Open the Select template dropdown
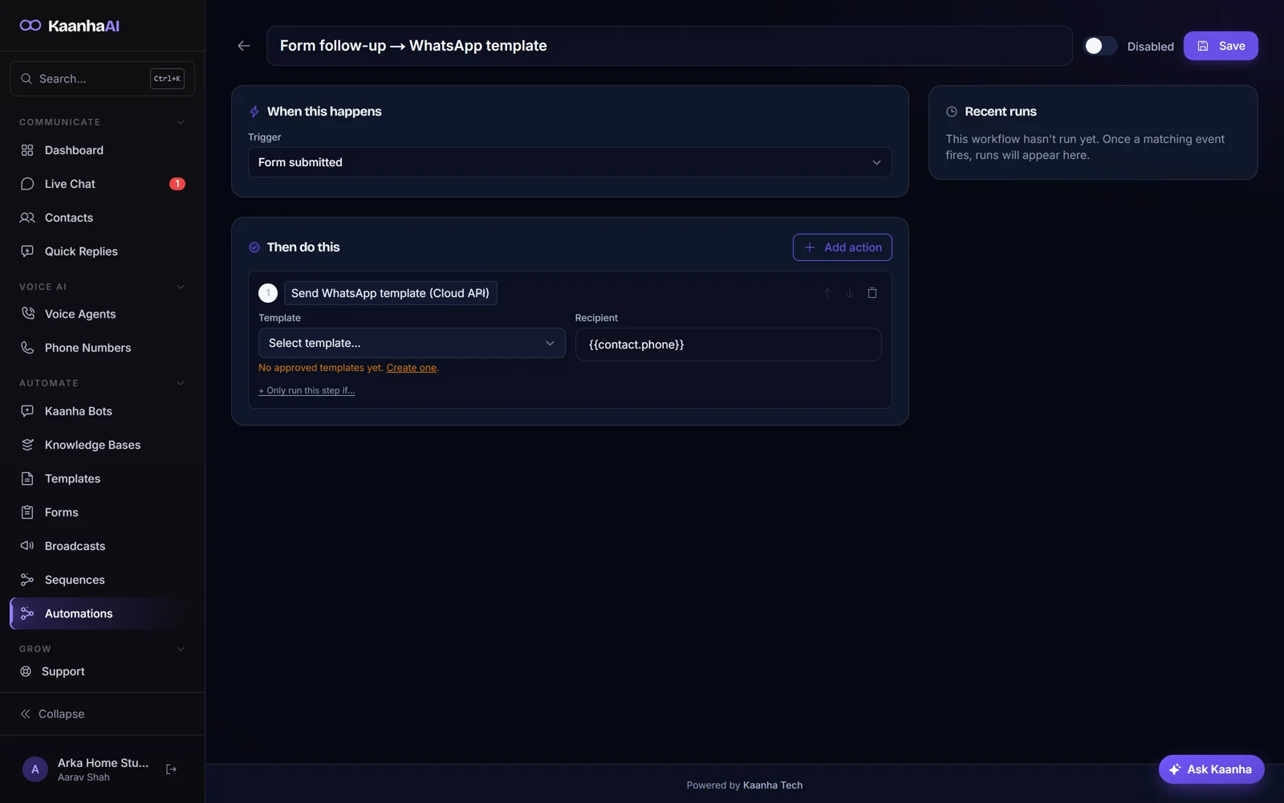 point(412,343)
